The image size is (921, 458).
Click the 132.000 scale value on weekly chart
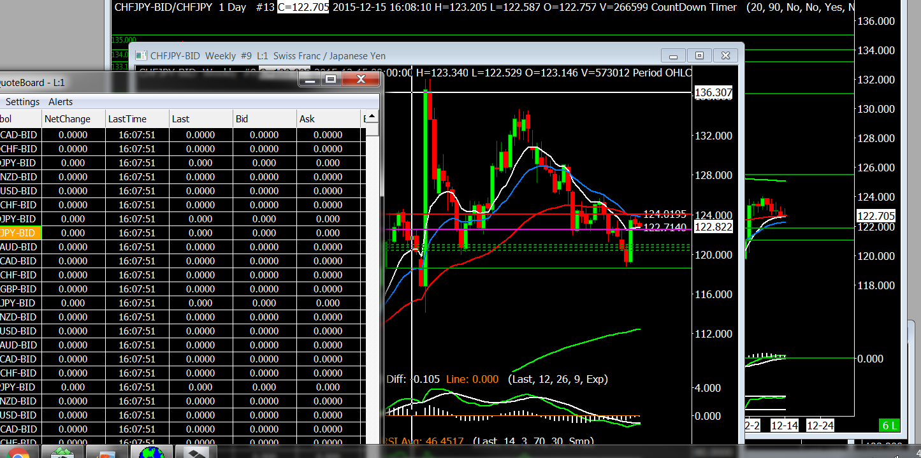coord(714,136)
